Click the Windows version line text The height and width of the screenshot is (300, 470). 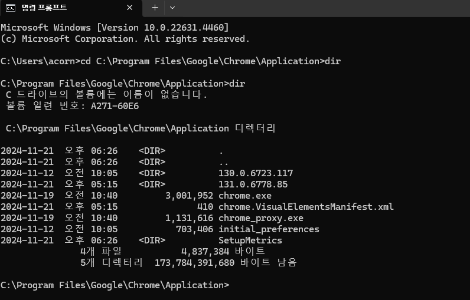point(115,28)
